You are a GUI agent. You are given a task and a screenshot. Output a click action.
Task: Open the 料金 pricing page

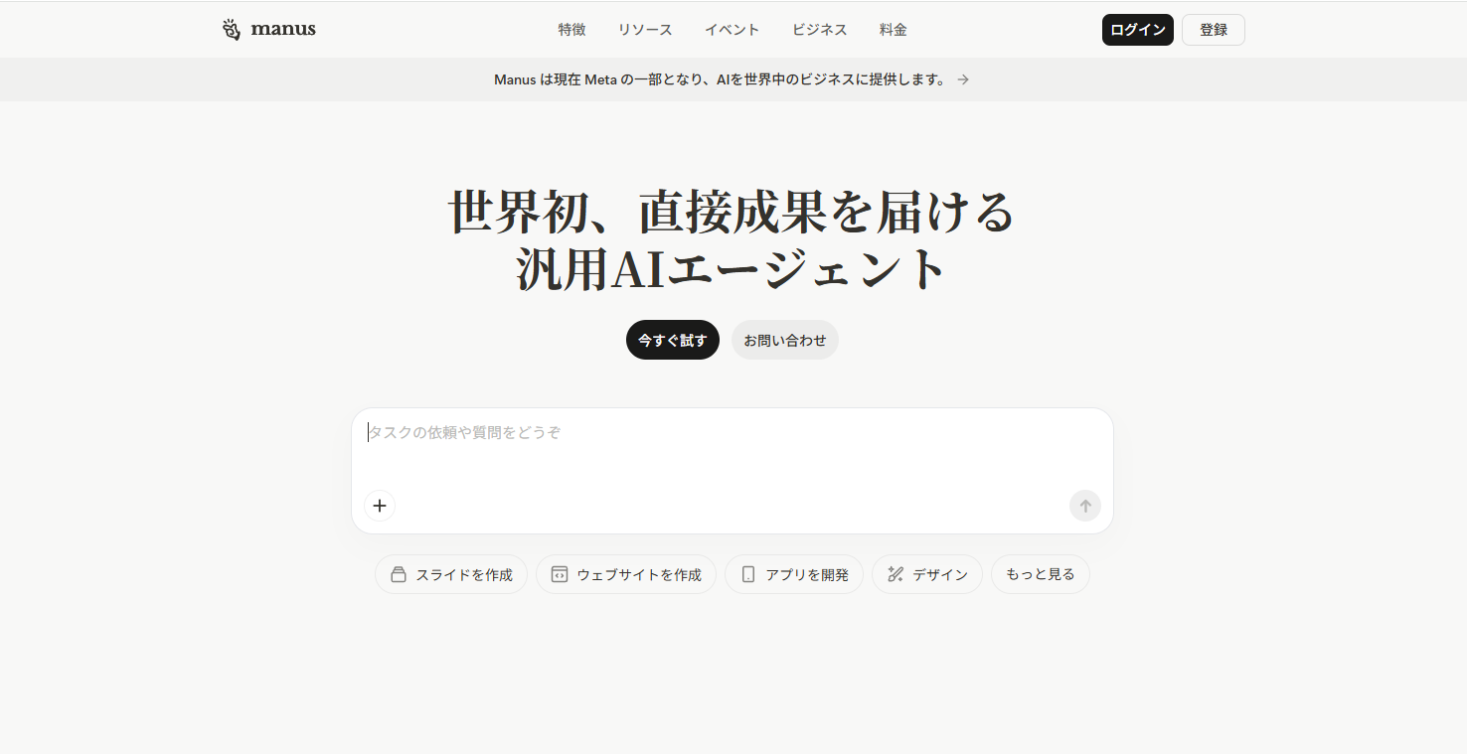point(893,30)
